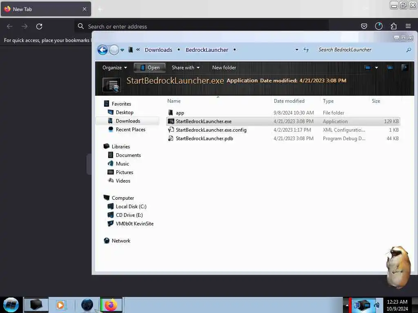Image resolution: width=418 pixels, height=313 pixels.
Task: Open the Firefox account icon
Action: click(x=379, y=26)
